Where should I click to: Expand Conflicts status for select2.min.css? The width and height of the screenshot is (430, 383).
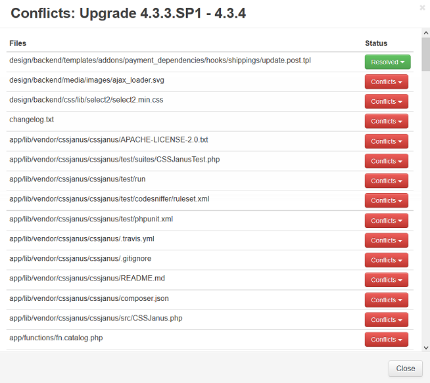tap(387, 101)
